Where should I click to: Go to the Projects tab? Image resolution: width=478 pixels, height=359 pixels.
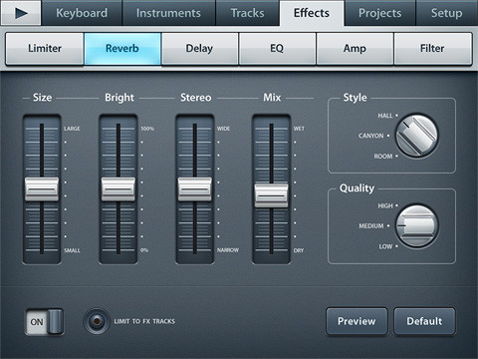[x=380, y=13]
